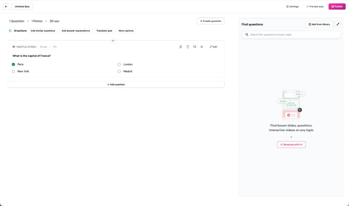This screenshot has width=349, height=206.
Task: Click the AI sparkle icon beside Edit
Action: coord(202,47)
